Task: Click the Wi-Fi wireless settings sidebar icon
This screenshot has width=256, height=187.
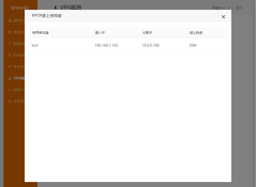Action: (10, 44)
